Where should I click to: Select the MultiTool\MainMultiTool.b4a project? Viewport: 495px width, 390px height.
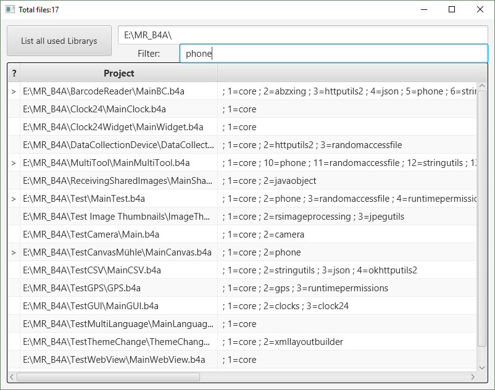tap(119, 163)
